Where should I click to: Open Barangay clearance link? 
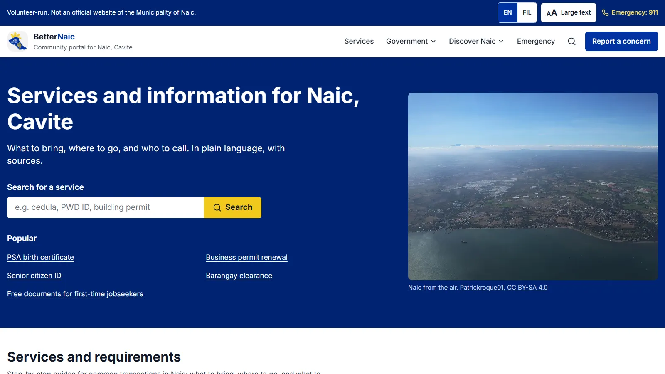239,276
